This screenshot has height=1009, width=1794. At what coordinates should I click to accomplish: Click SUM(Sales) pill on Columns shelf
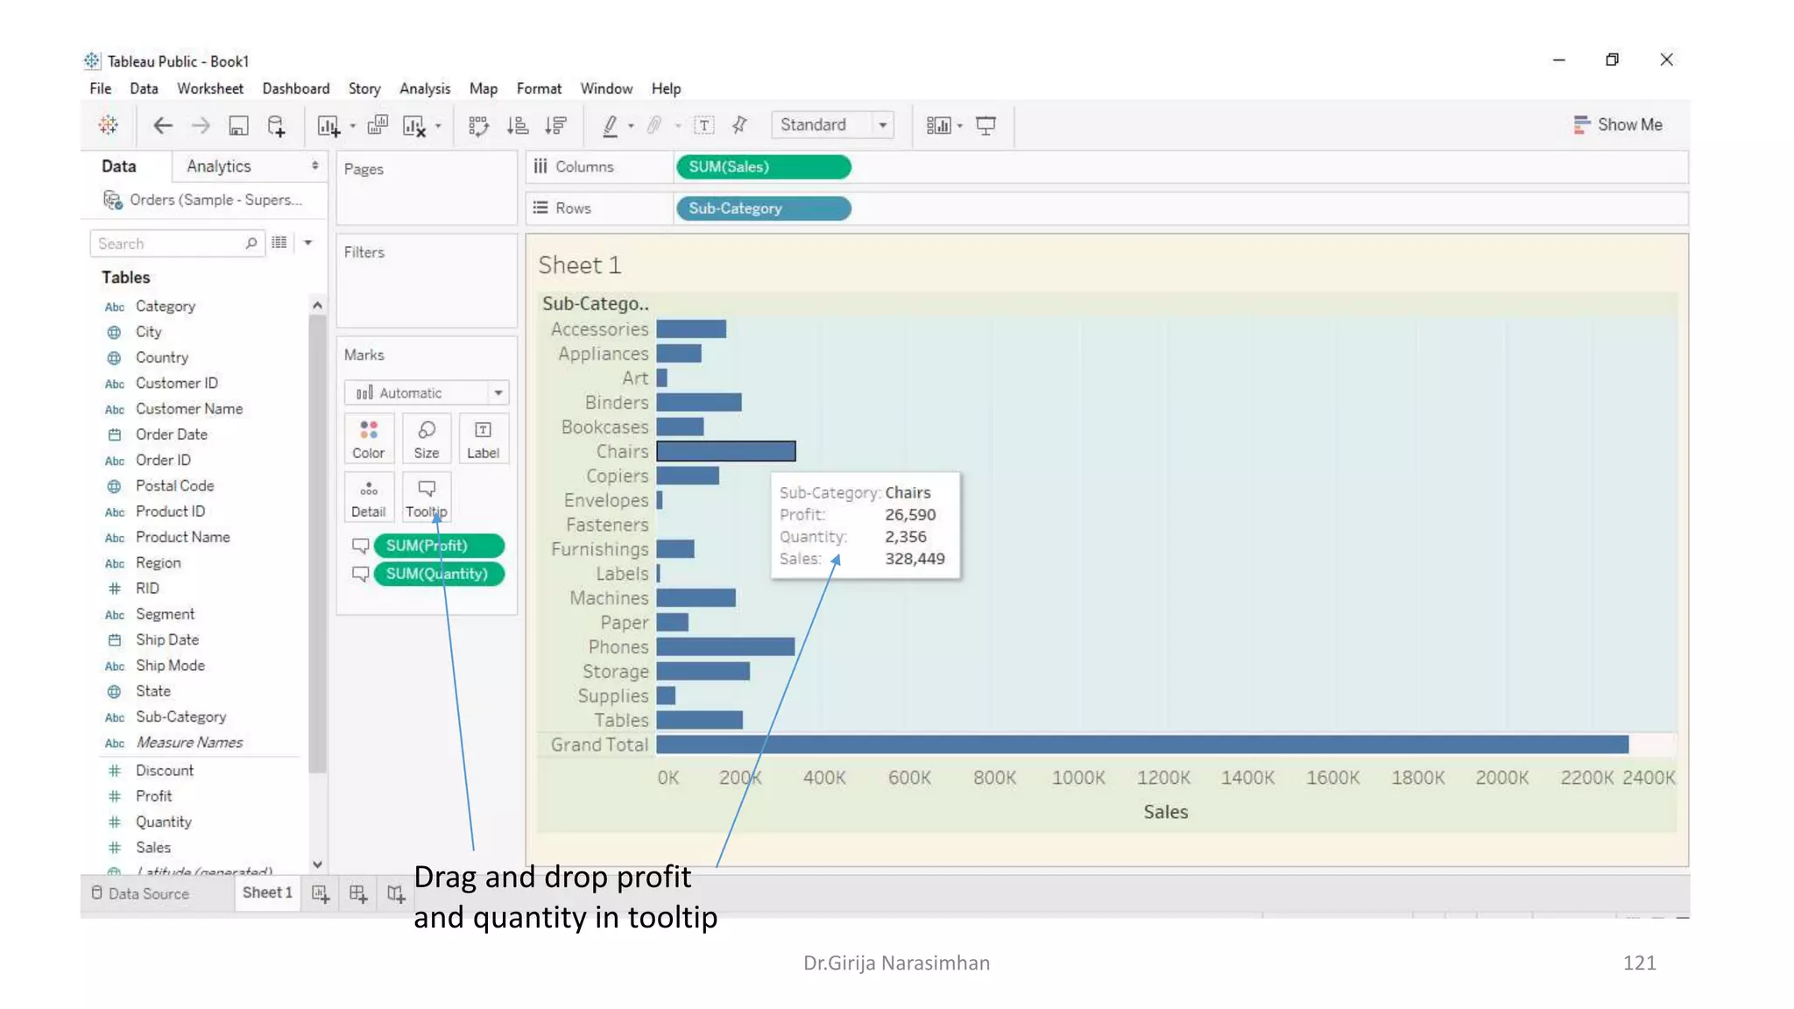[763, 166]
